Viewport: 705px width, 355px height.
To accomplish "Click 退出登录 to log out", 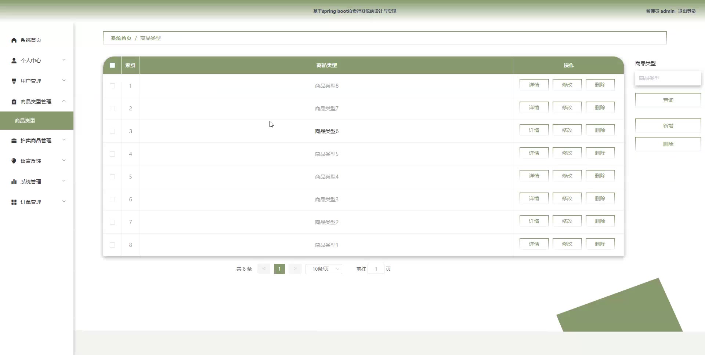I will pyautogui.click(x=687, y=11).
